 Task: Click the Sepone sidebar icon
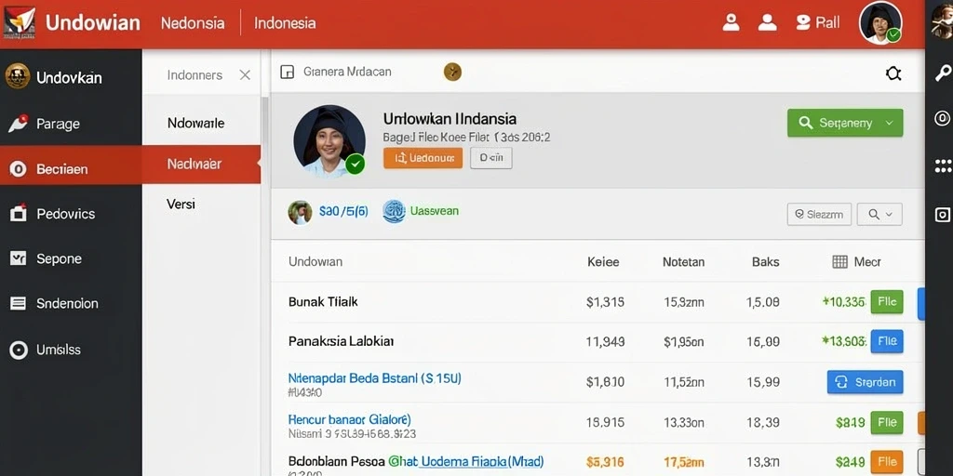19,258
